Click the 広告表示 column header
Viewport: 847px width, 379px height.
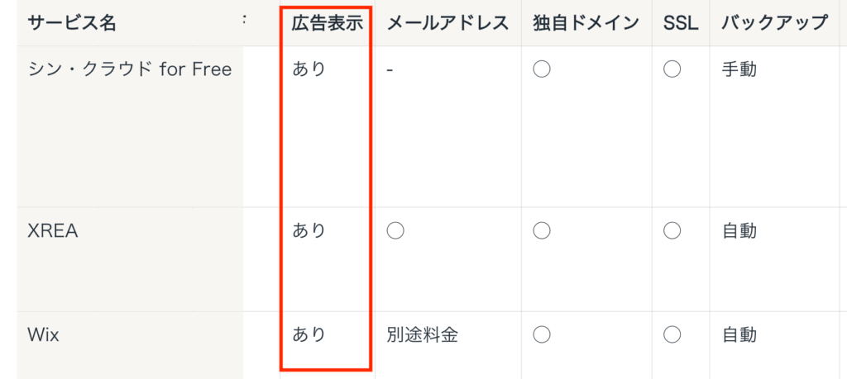point(327,23)
